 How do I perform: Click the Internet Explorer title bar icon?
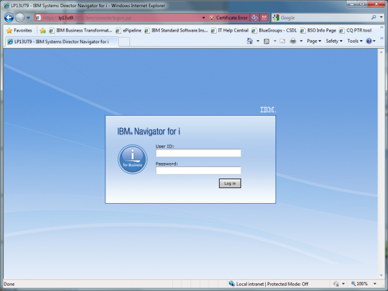pyautogui.click(x=6, y=5)
